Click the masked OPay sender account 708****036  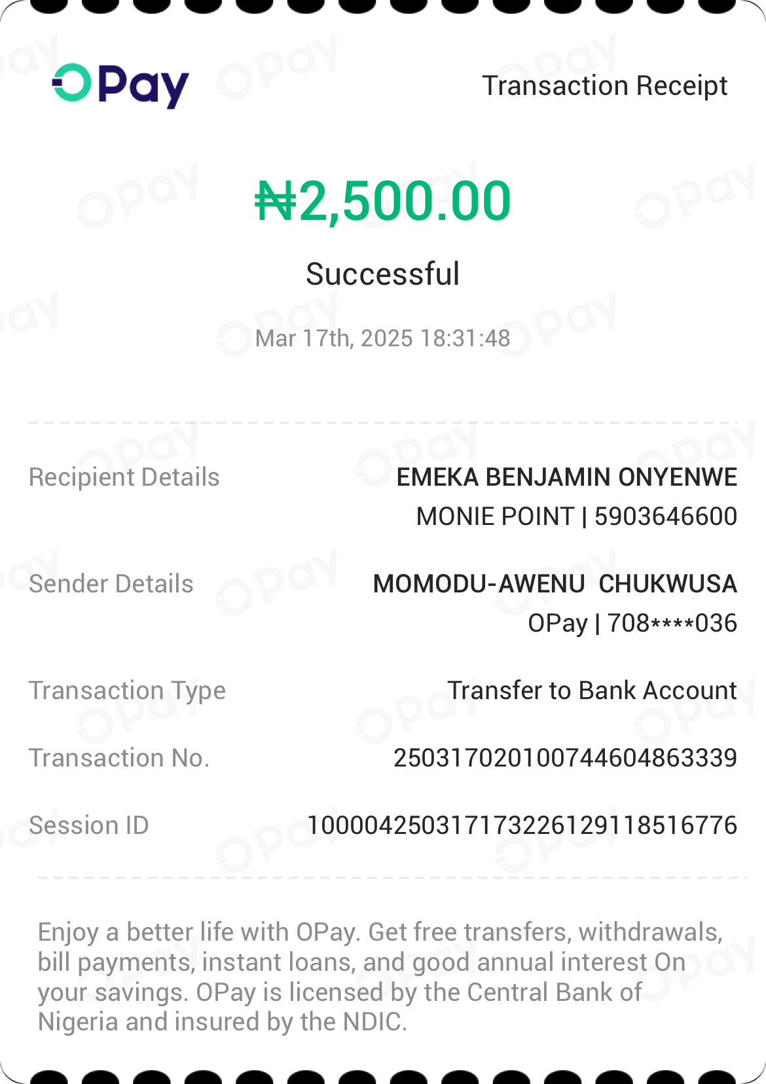tap(632, 623)
